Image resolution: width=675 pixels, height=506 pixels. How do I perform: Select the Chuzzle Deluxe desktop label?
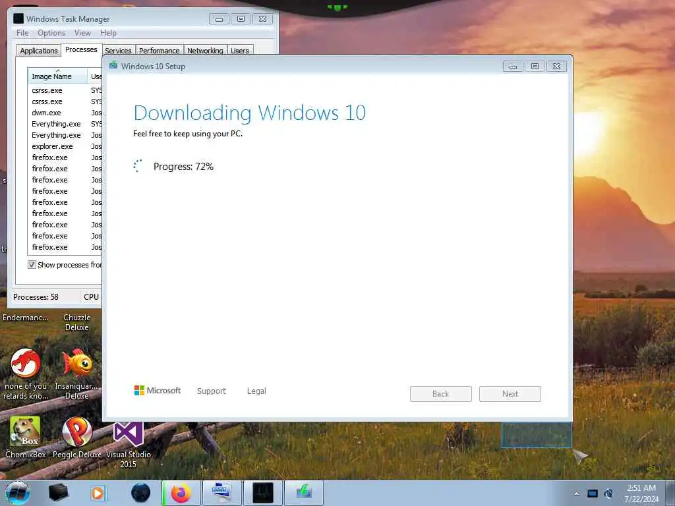pos(76,322)
